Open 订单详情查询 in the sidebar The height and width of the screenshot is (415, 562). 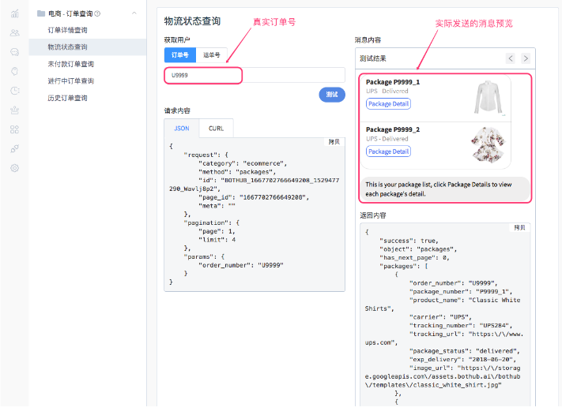click(68, 30)
